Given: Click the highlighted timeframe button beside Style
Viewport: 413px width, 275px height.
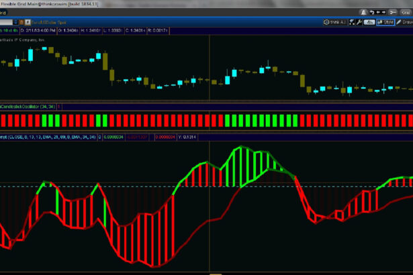Looking at the screenshot, I should 369,22.
